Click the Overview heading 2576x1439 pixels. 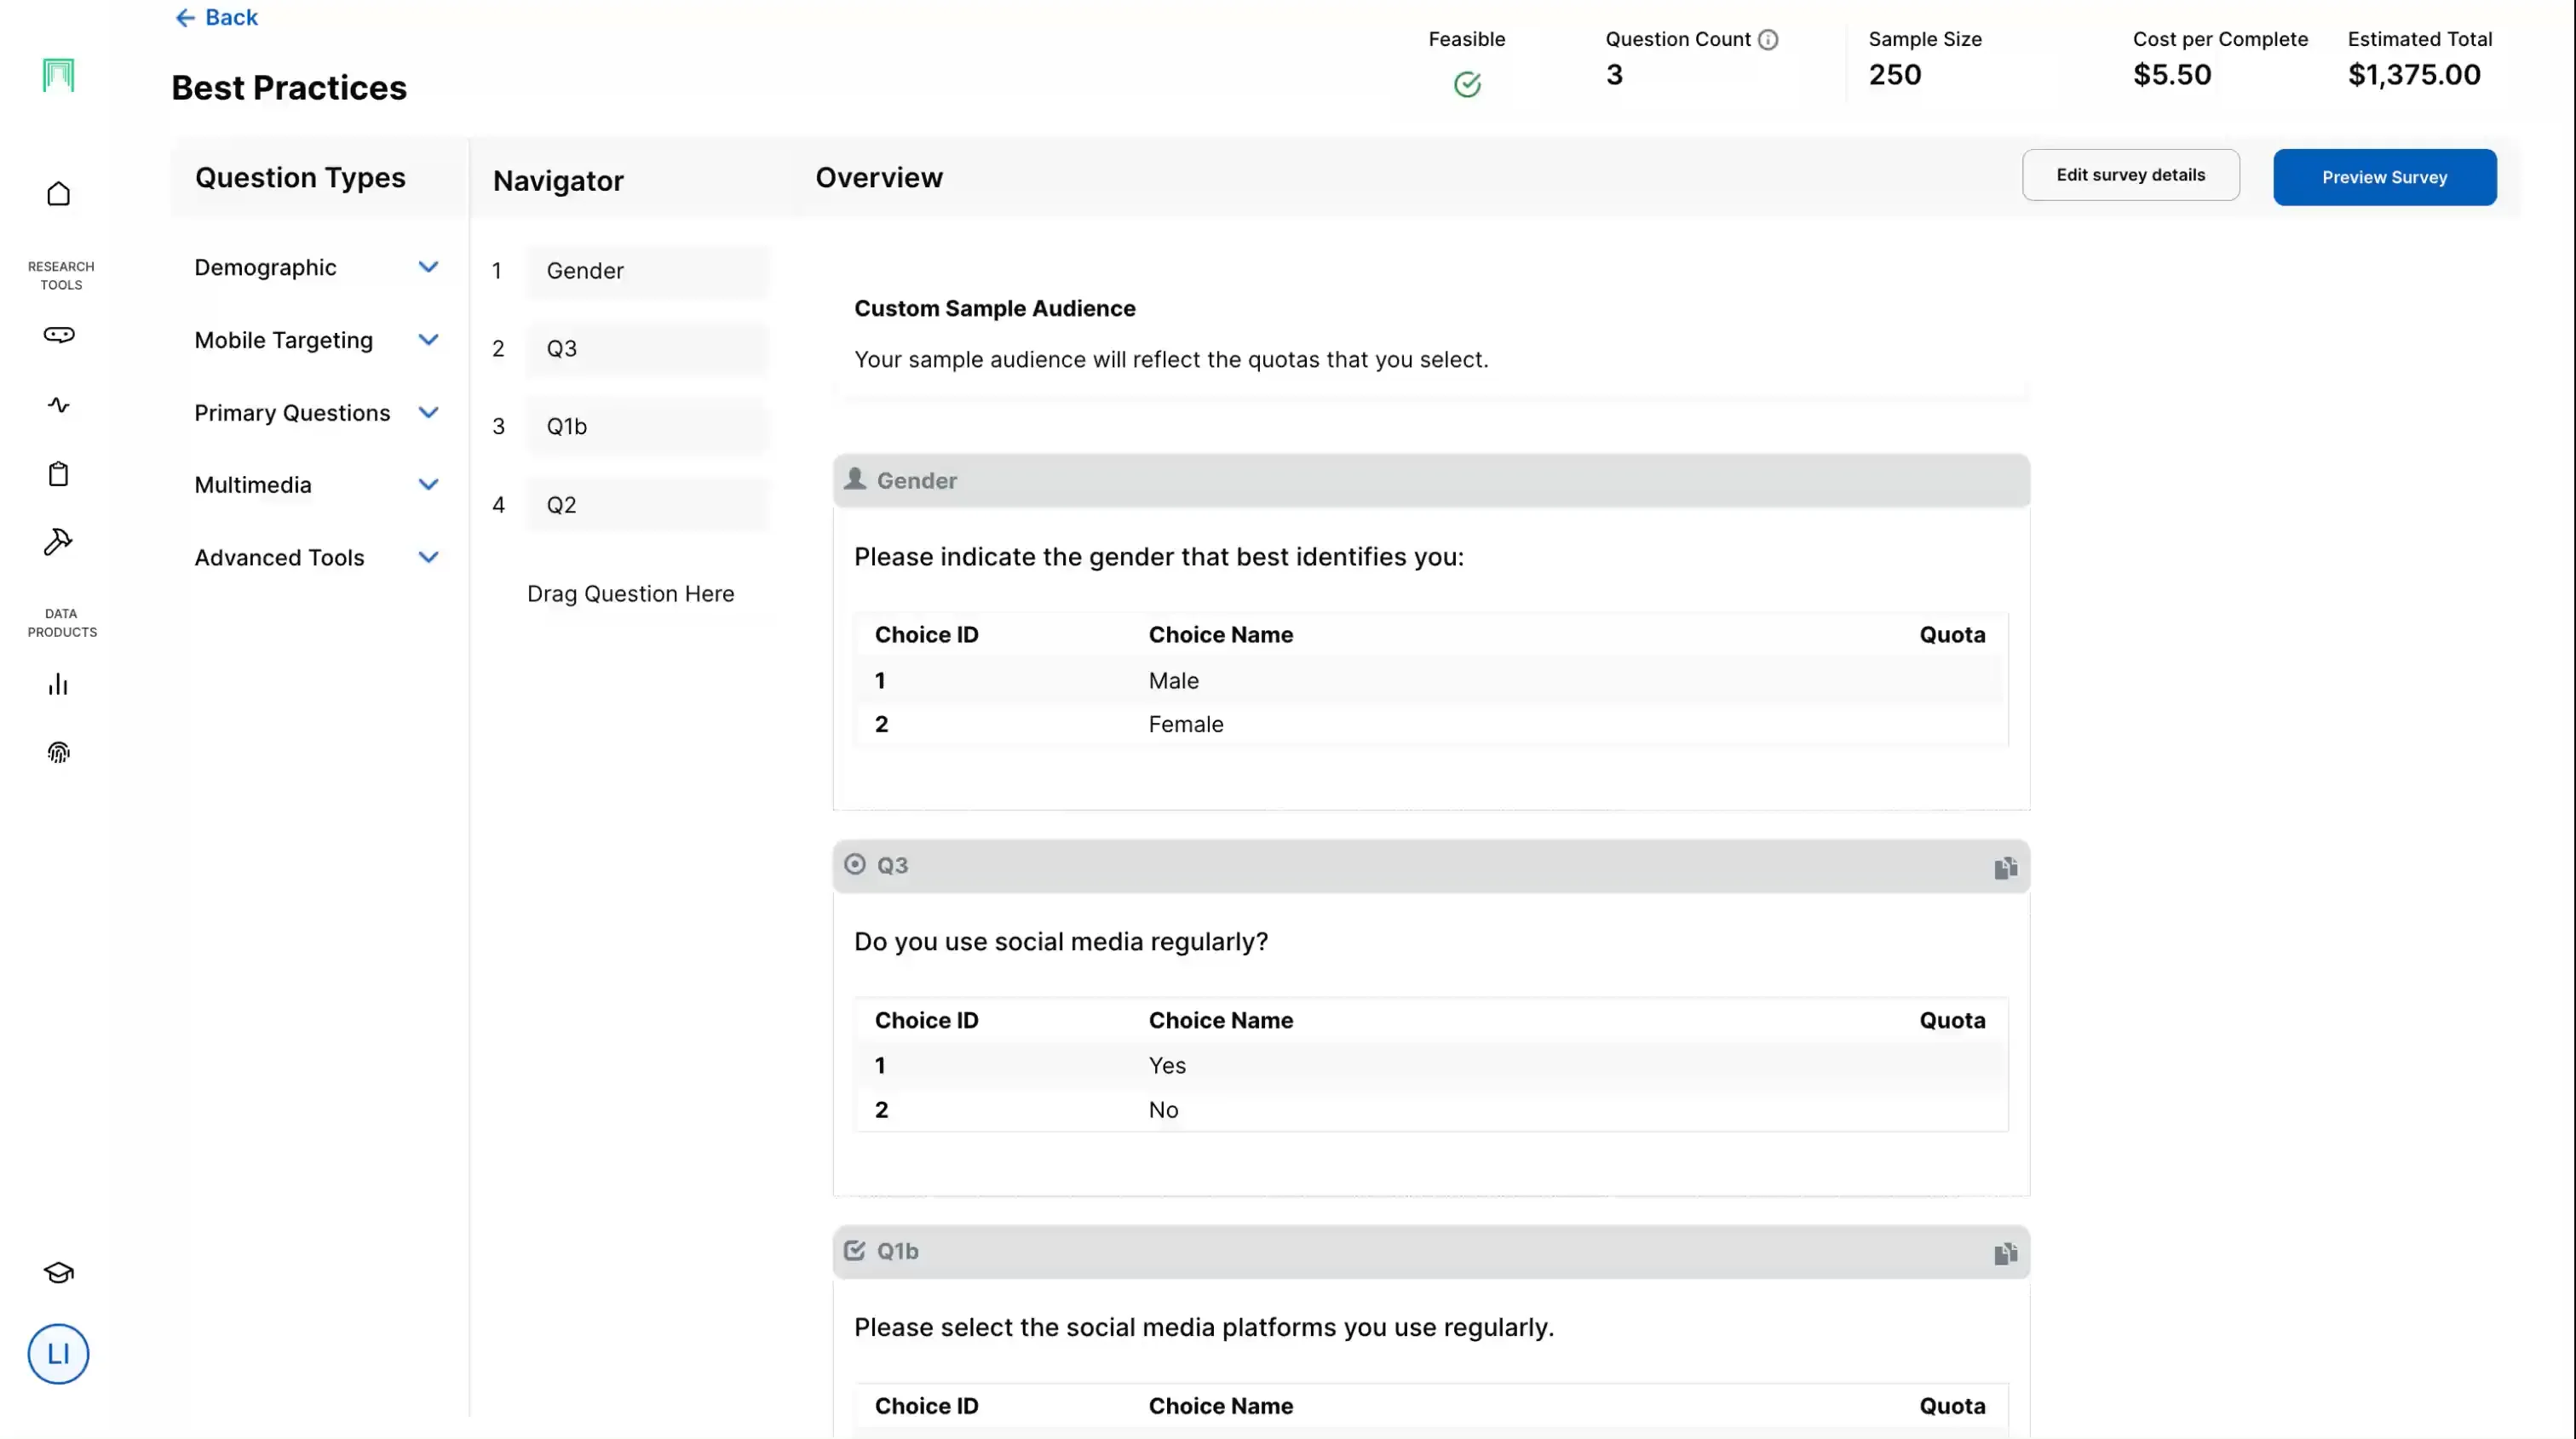pos(879,178)
